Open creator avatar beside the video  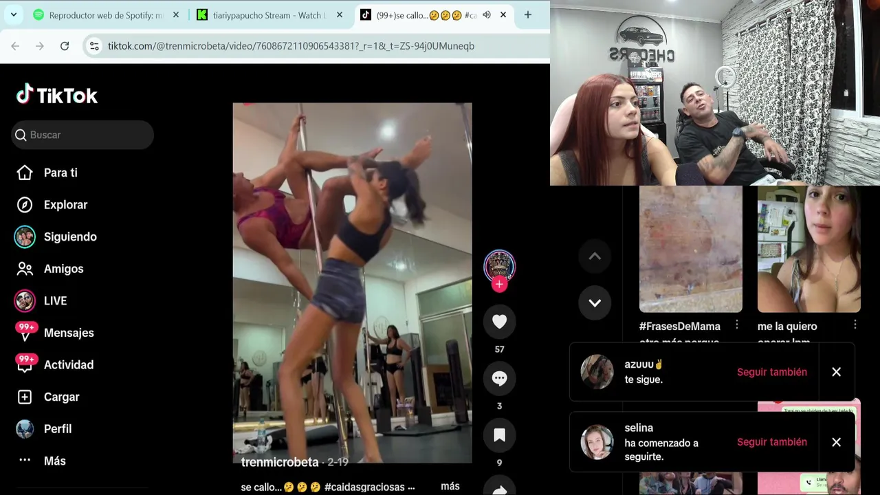pos(499,265)
